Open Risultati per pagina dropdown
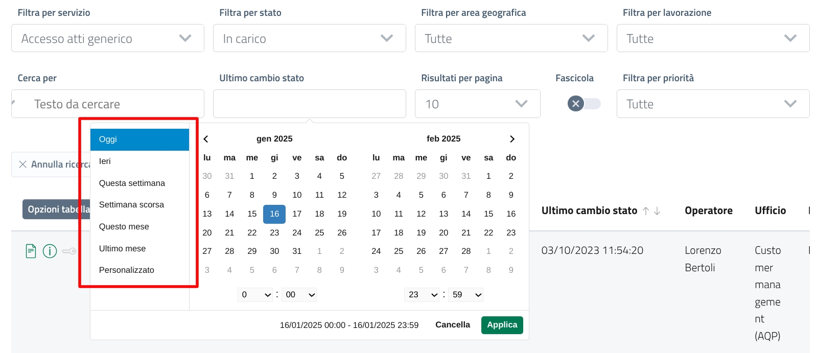This screenshot has height=353, width=817. 477,104
